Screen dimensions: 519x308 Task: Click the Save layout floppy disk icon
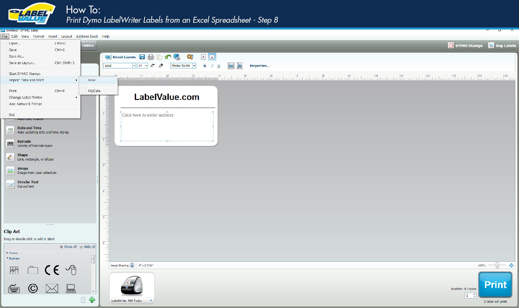point(142,57)
